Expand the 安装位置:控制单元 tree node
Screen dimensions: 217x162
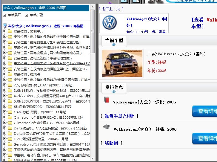click(4, 31)
